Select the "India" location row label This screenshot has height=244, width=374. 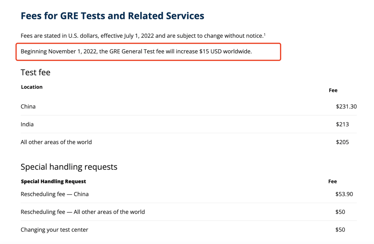point(27,124)
